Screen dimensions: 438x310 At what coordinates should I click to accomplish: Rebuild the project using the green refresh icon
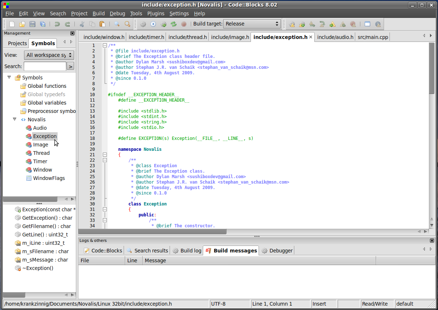[x=173, y=24]
